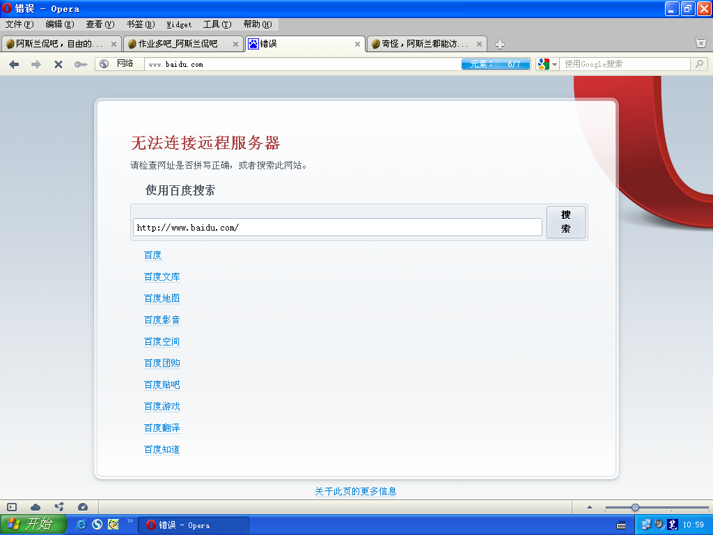Open the search engine dropdown arrow
Screen dimensions: 713x535
(554, 65)
